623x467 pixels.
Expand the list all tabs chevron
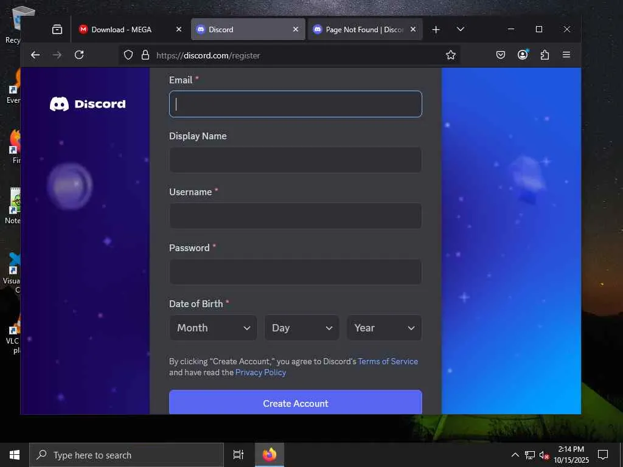coord(461,29)
